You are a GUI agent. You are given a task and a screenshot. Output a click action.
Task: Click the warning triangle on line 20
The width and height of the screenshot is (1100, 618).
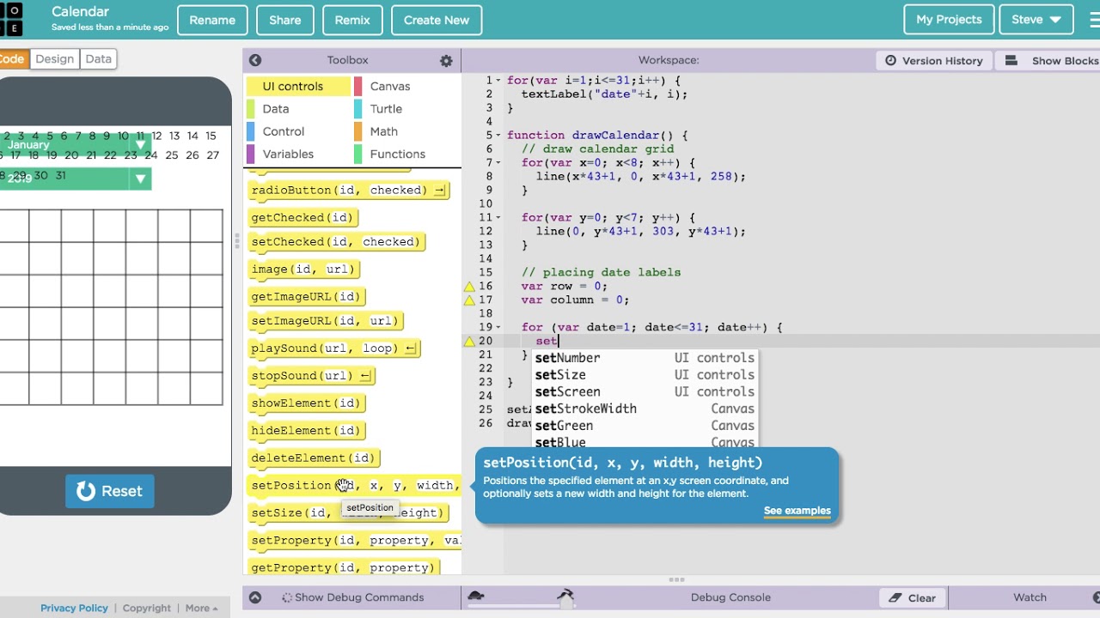pos(469,341)
